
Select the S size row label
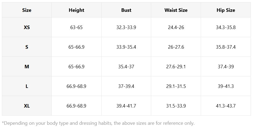(27, 47)
